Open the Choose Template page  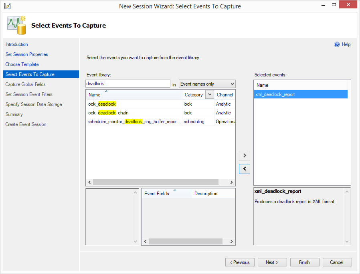(22, 64)
